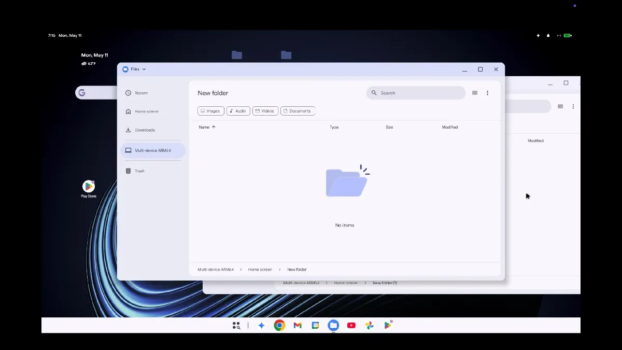Click the Search field in front Files window
622x350 pixels.
(416, 93)
